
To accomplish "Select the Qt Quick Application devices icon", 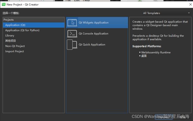I will pos(72,45).
